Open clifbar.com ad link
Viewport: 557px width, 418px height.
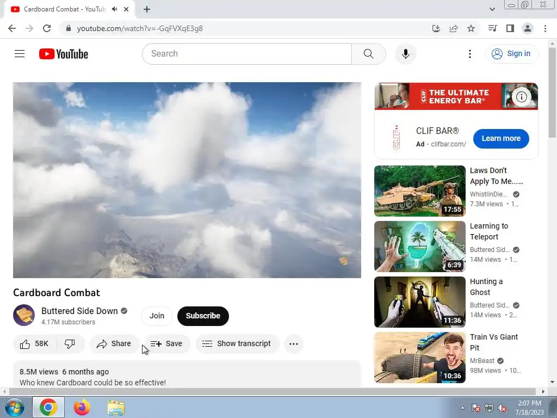click(448, 144)
